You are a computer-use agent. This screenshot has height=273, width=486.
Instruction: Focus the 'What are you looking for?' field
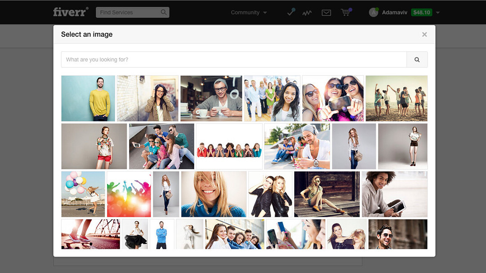(234, 60)
